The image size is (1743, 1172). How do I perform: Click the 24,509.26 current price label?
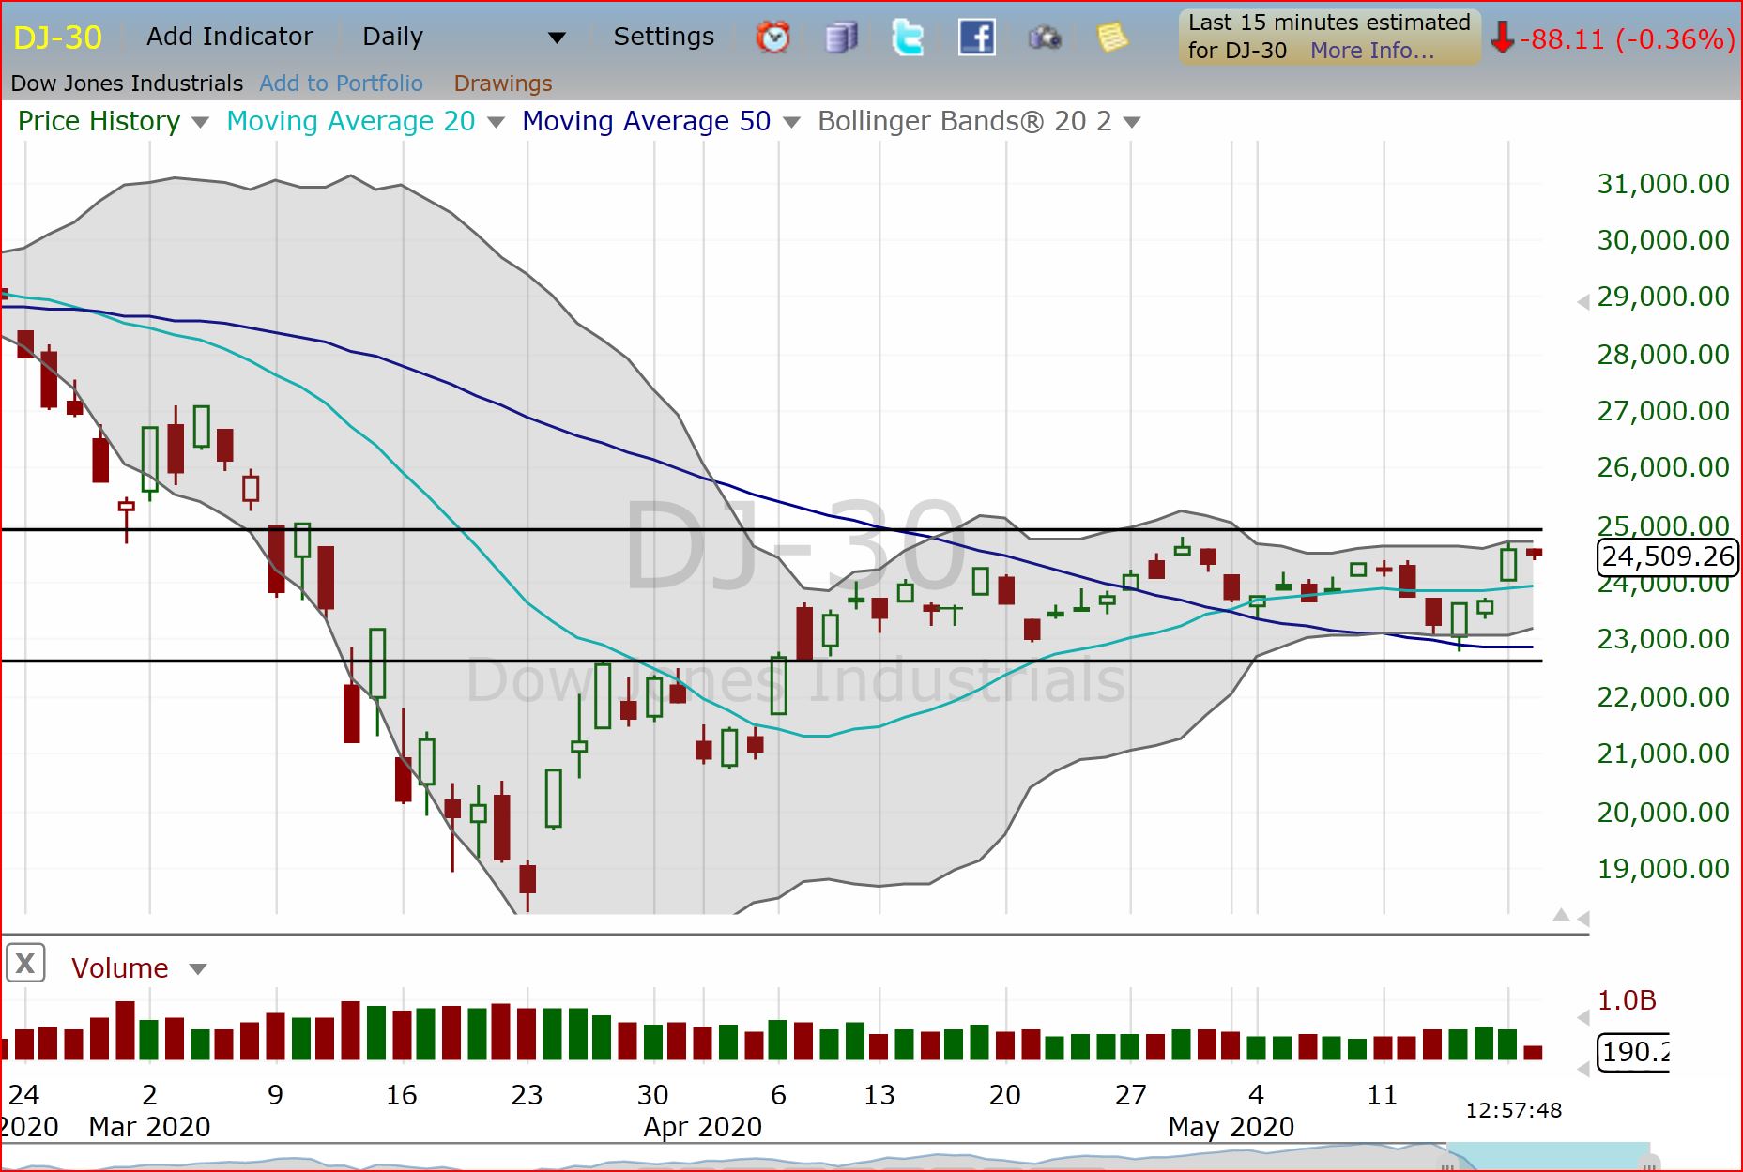1668,556
